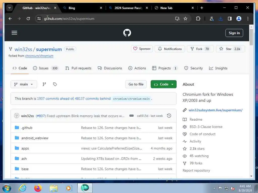The image size is (258, 193).
Task: Open commit history clock icon
Action: tap(169, 116)
